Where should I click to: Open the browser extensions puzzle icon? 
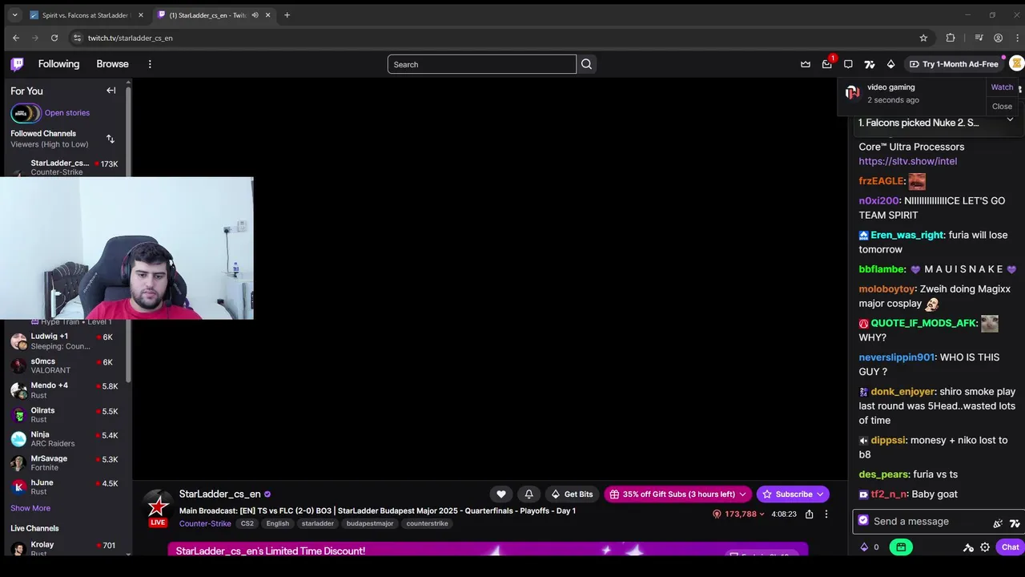[x=951, y=38]
